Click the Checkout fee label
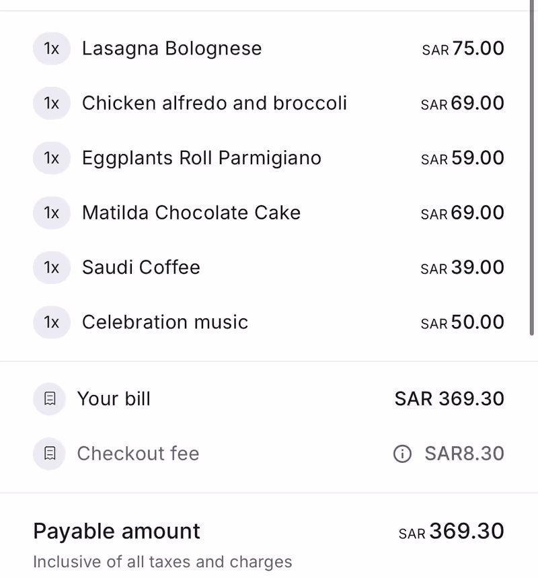The width and height of the screenshot is (538, 578). 138,454
